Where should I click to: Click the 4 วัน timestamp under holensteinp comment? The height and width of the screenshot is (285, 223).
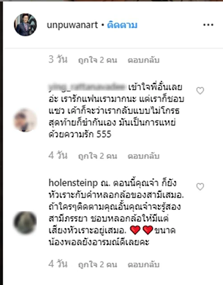tap(58, 264)
